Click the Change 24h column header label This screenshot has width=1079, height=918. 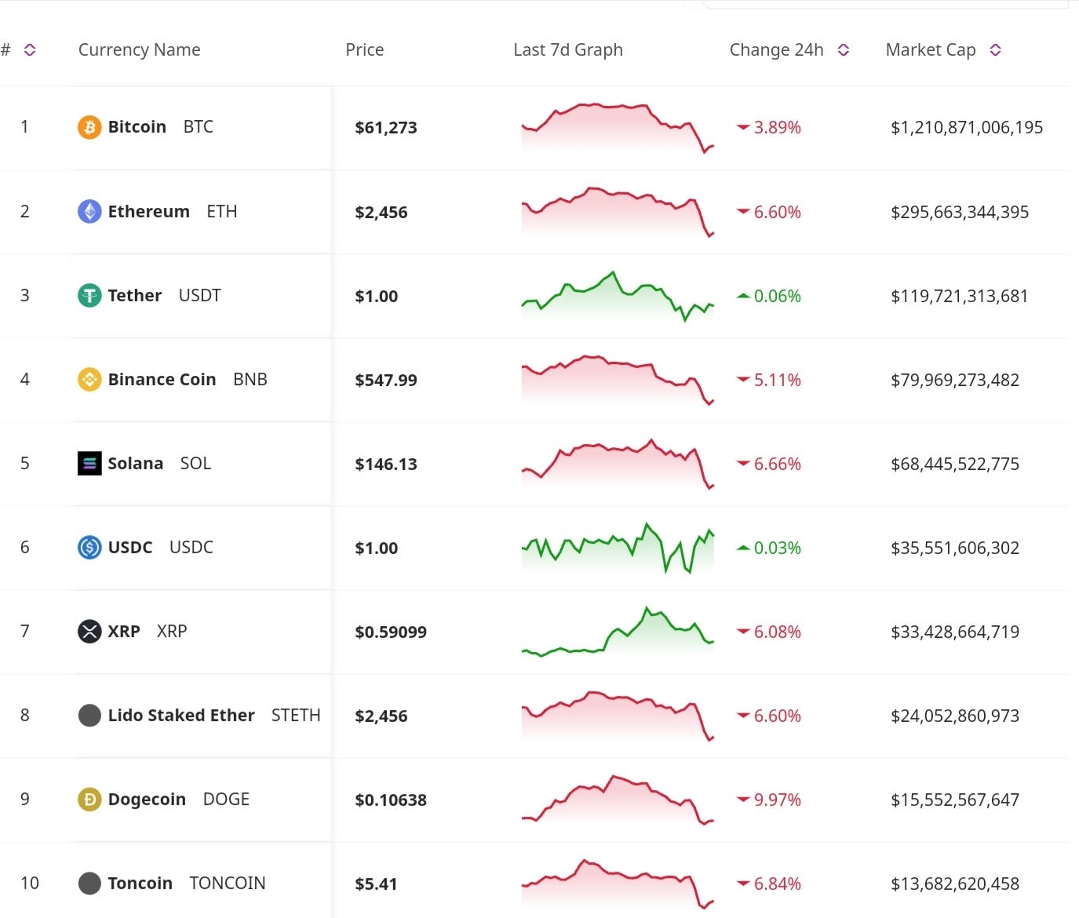click(x=777, y=50)
